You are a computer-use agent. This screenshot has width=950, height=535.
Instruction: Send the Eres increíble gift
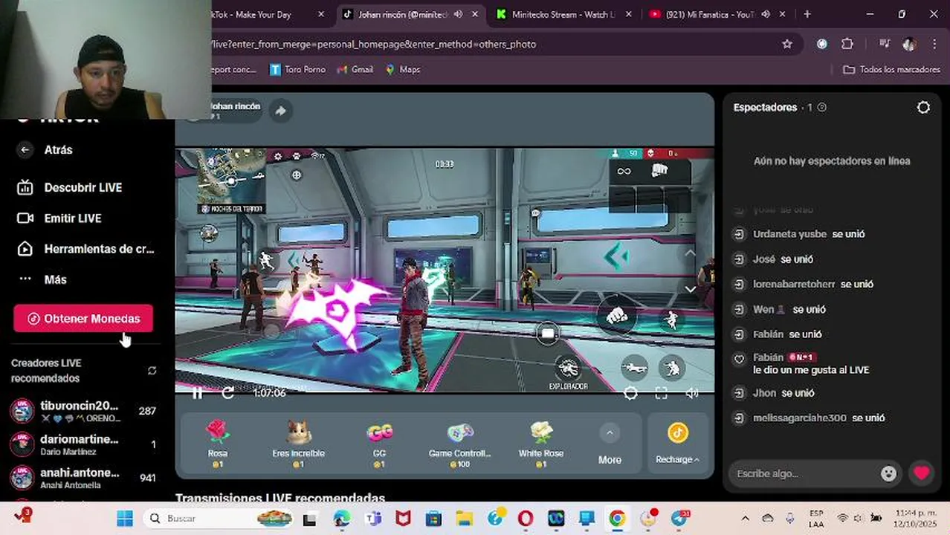(298, 444)
